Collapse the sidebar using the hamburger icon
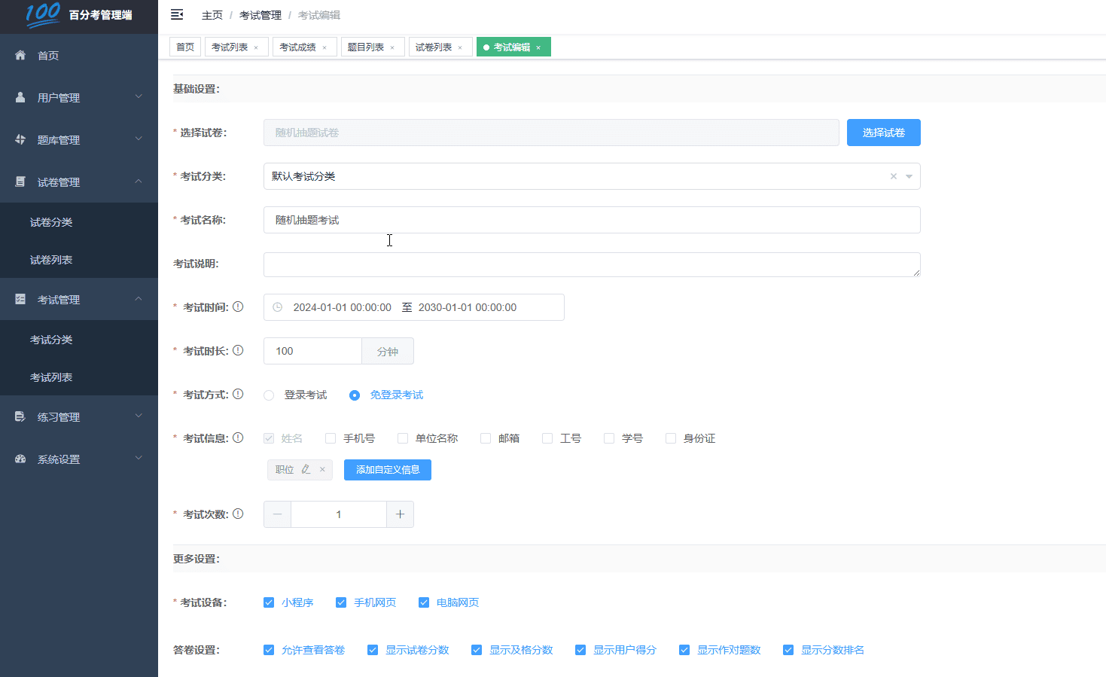The width and height of the screenshot is (1106, 677). tap(177, 14)
